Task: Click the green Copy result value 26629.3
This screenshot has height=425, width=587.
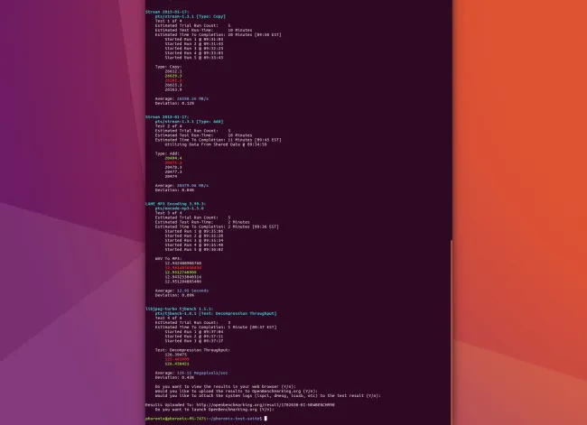Action: (x=173, y=76)
